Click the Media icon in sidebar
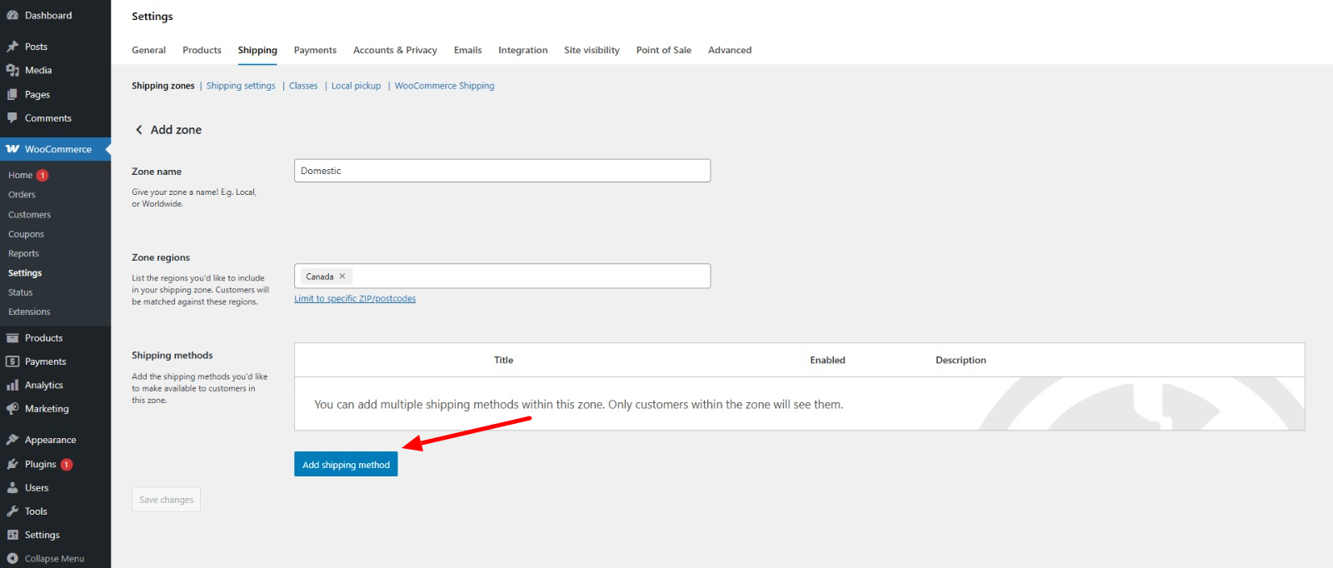This screenshot has width=1333, height=568. click(x=12, y=70)
